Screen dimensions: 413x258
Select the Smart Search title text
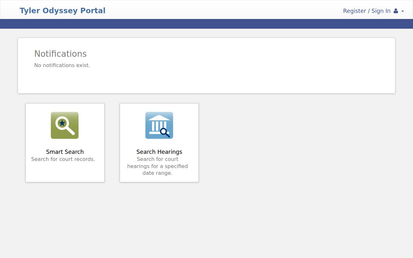65,152
